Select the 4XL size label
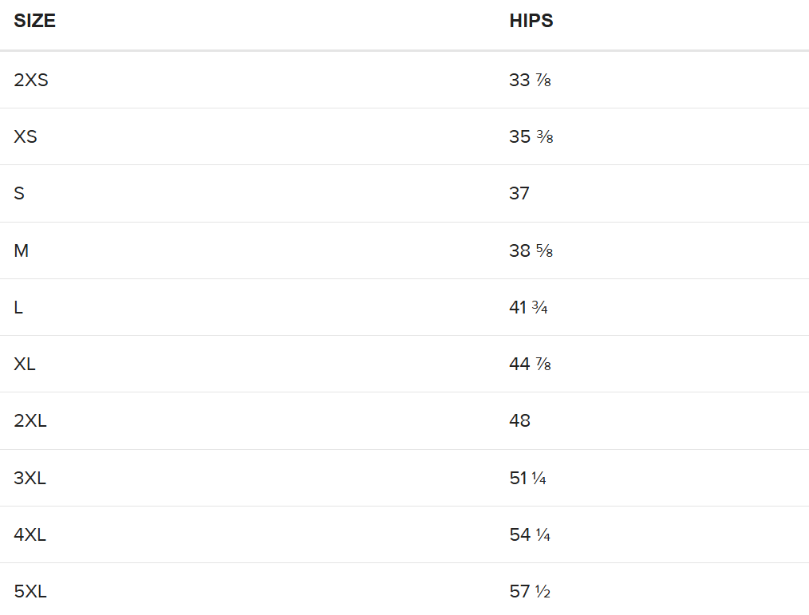This screenshot has height=615, width=809. [30, 534]
